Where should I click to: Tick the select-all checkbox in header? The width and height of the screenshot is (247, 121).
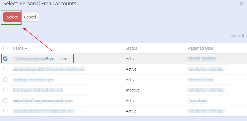pyautogui.click(x=5, y=48)
